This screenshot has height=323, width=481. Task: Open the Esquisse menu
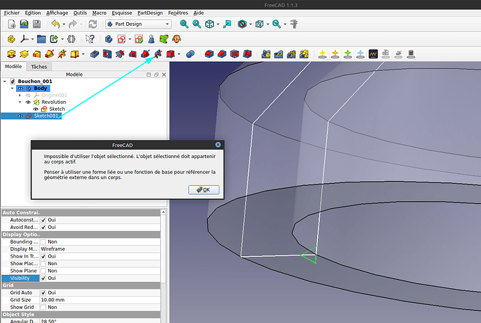(122, 13)
